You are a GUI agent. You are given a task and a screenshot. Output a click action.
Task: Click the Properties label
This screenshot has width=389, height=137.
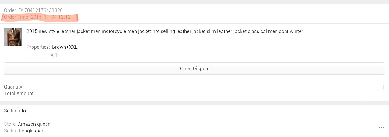pos(38,47)
